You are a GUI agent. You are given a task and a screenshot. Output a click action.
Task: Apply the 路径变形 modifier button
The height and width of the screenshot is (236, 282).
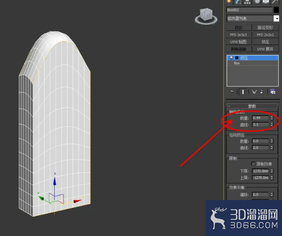coord(265,28)
